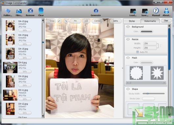
Task: Set preview zoom to 1:1
Action: click(86, 21)
